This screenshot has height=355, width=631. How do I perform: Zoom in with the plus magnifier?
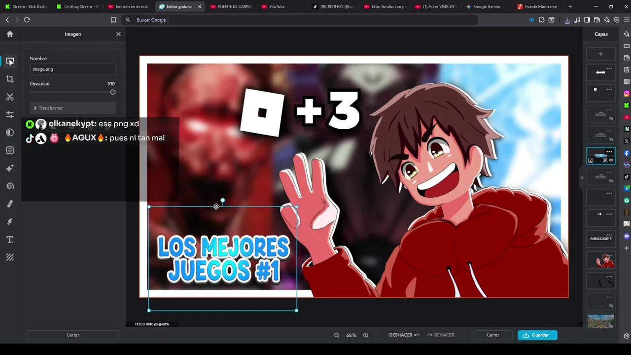tap(366, 335)
